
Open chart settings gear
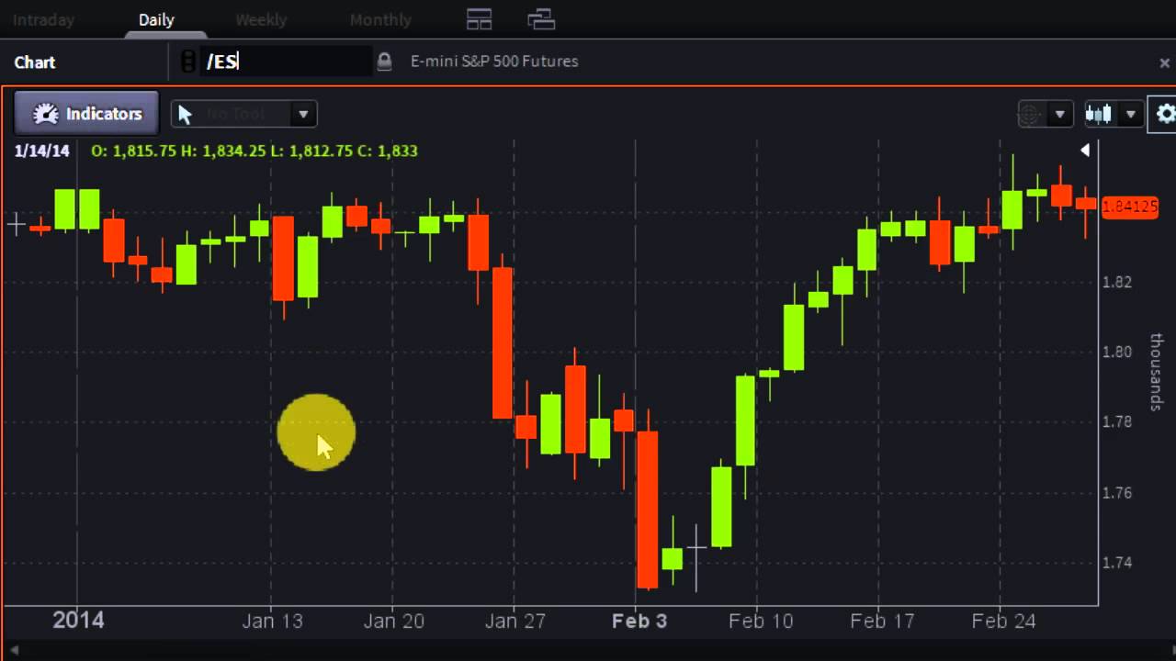1166,114
